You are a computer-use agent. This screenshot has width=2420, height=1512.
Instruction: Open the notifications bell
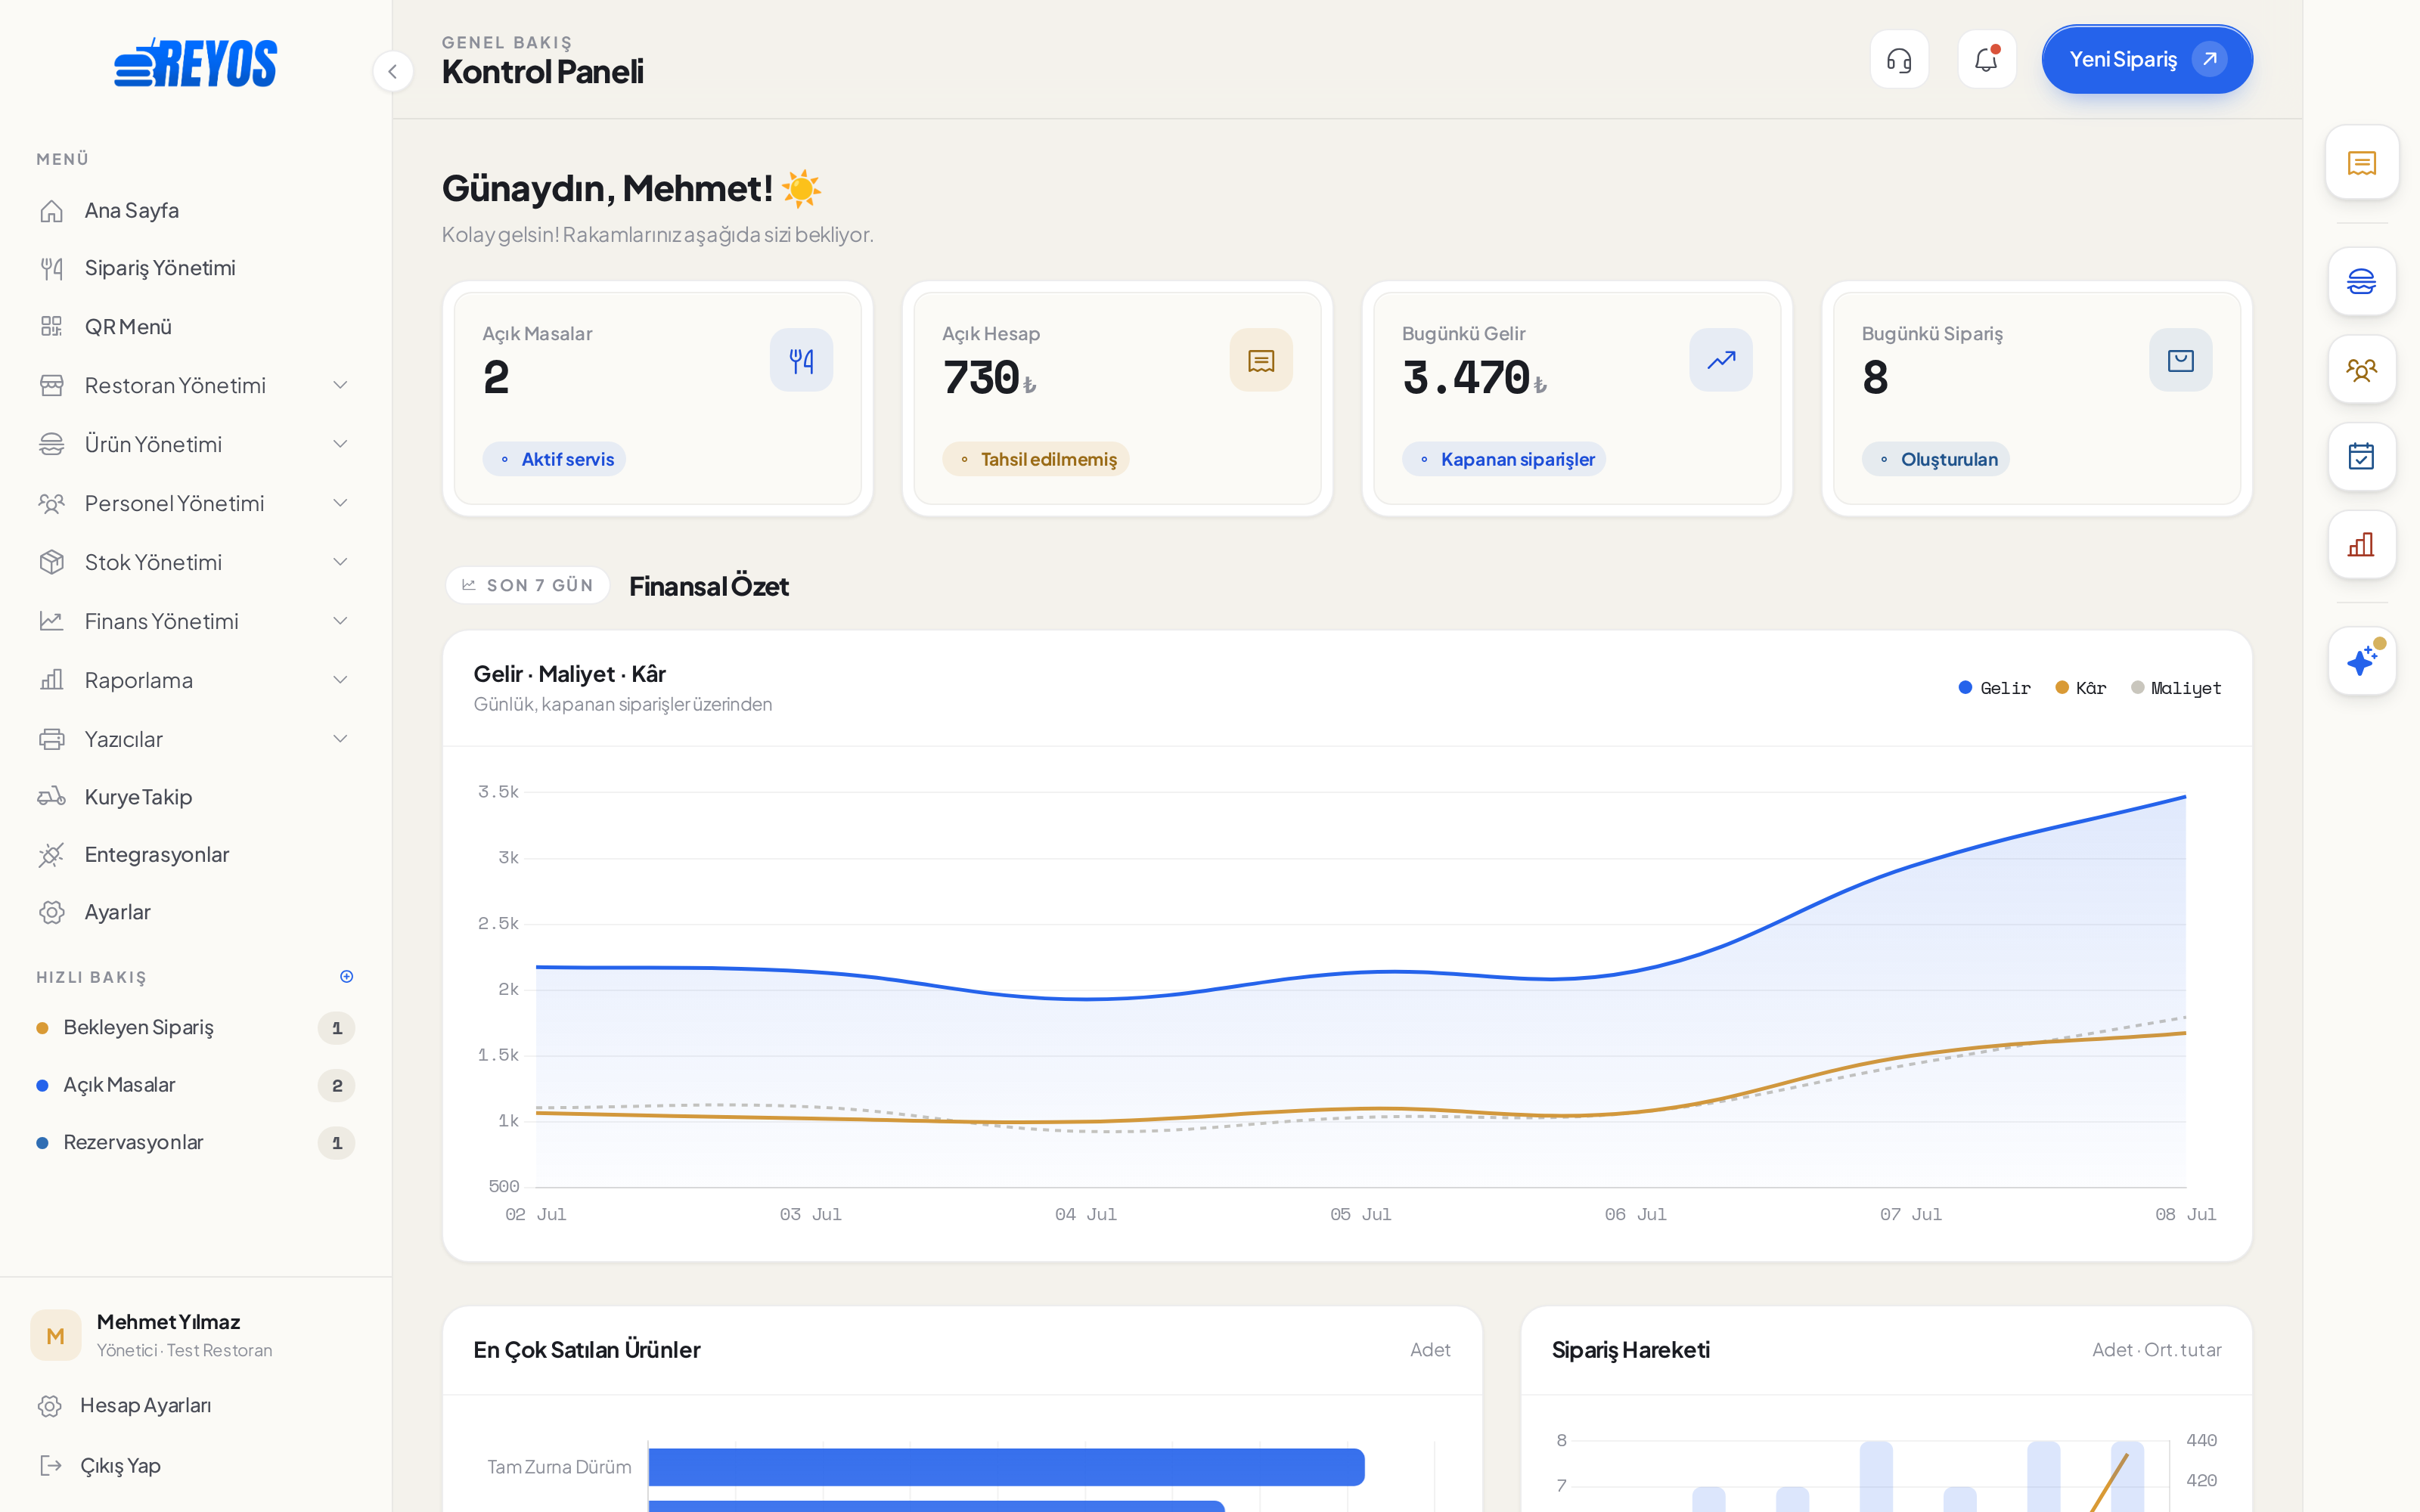click(x=1986, y=60)
